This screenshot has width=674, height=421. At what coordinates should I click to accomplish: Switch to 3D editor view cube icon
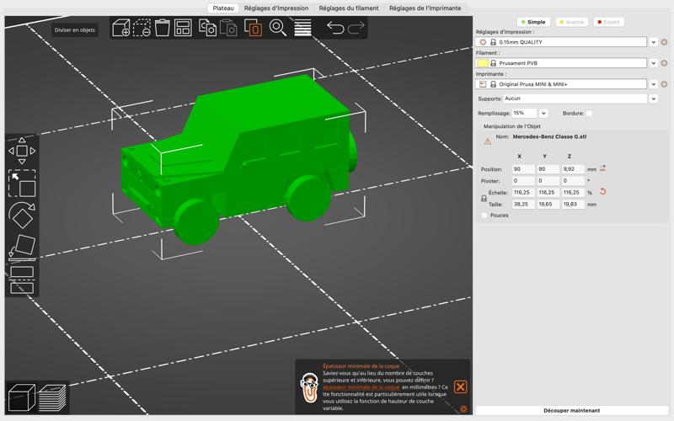tap(22, 397)
